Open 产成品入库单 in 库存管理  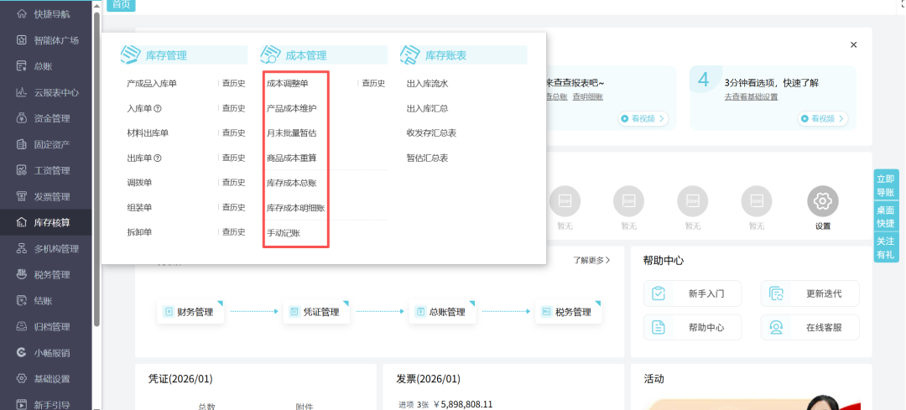(x=151, y=84)
